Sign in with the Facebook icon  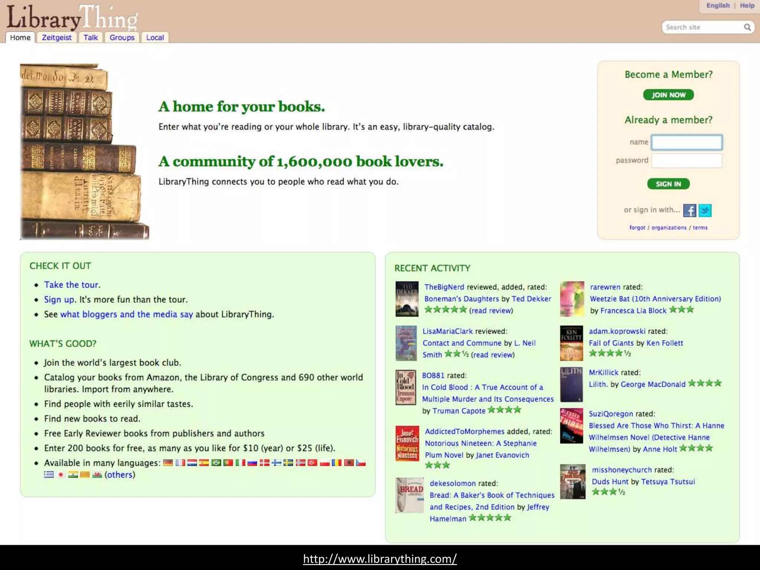point(689,210)
